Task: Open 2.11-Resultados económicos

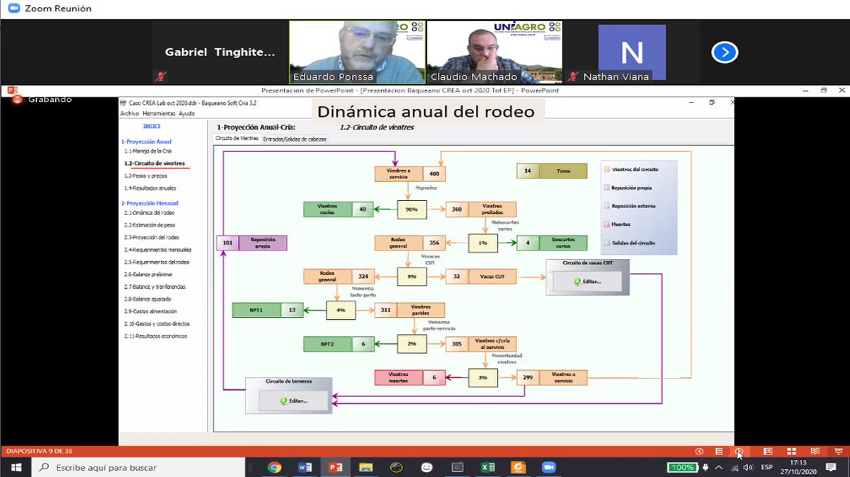Action: pos(156,336)
